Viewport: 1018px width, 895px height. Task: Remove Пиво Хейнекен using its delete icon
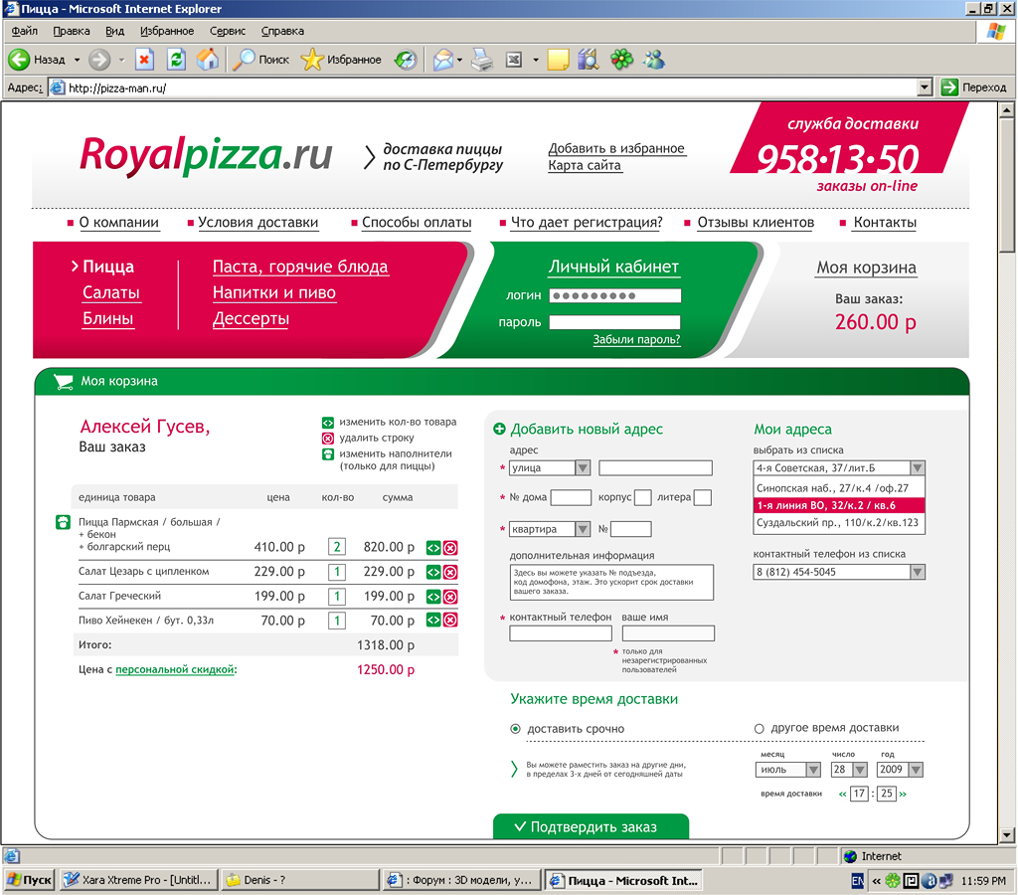tap(450, 620)
